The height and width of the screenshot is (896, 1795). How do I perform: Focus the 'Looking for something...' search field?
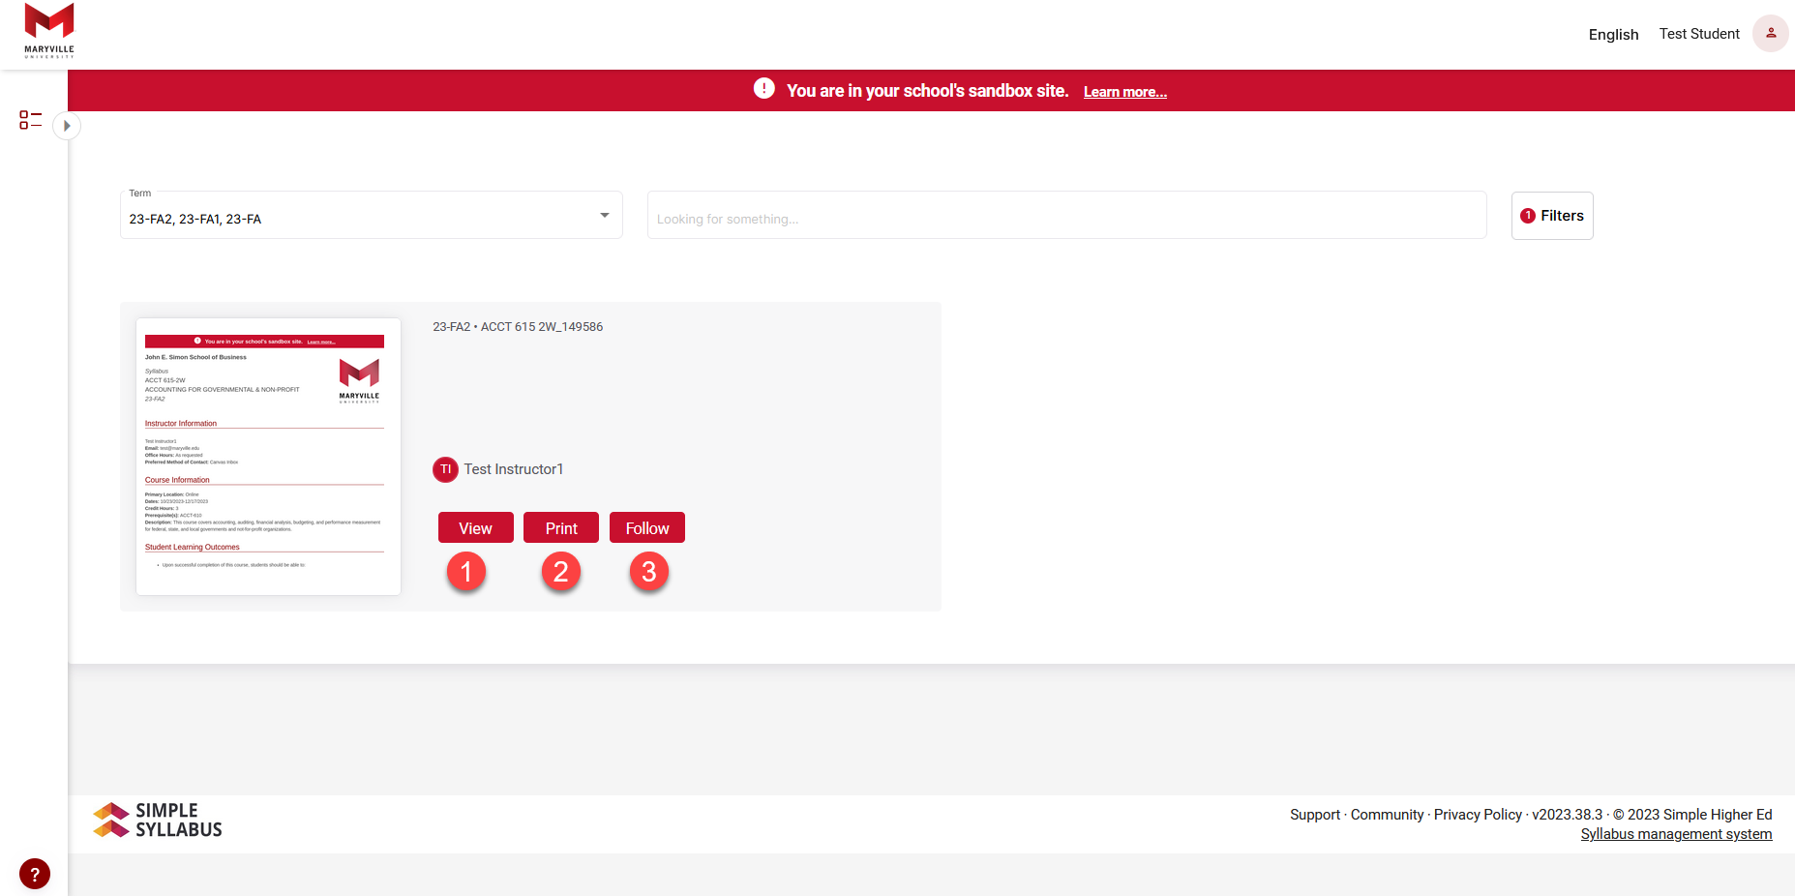pyautogui.click(x=1066, y=215)
